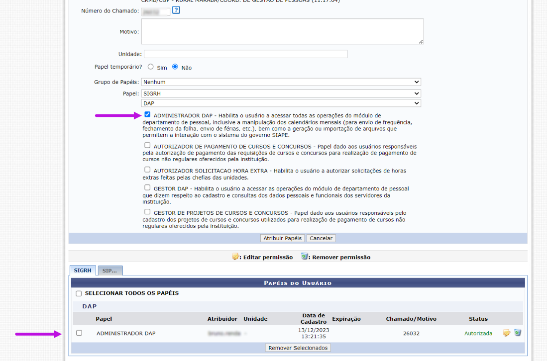547x361 pixels.
Task: Click the ADMINISTRADOR DAP name in the table row
Action: pyautogui.click(x=126, y=334)
